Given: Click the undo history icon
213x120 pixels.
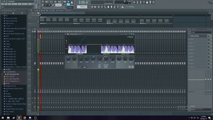Looking at the screenshot, I should (x=134, y=2).
